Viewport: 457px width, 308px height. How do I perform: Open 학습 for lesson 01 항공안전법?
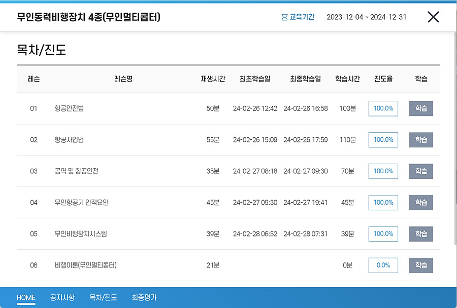point(421,108)
